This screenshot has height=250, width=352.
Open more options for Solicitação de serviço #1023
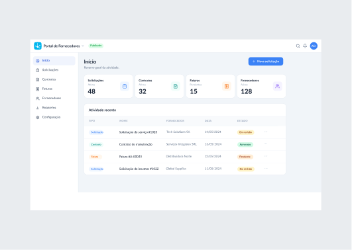click(x=266, y=132)
